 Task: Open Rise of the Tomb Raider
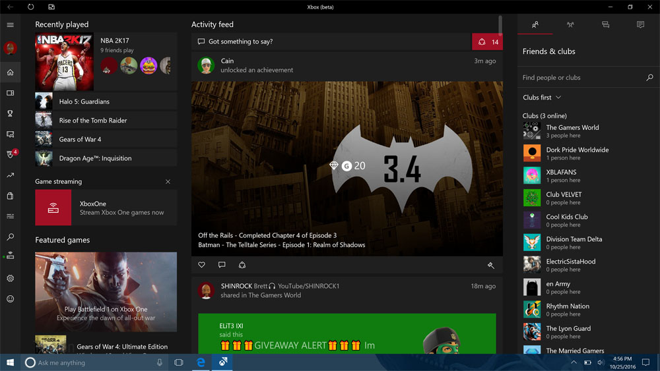point(106,120)
